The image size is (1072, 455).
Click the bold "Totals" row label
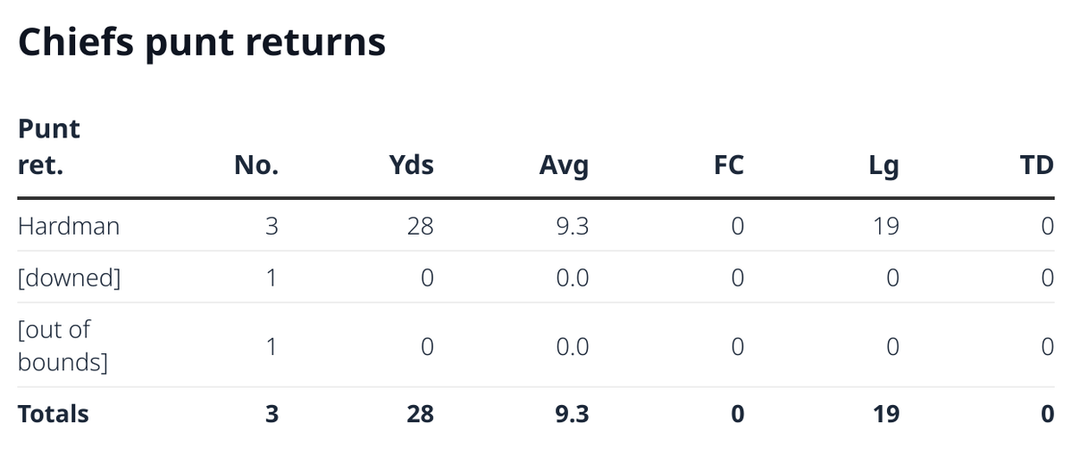(x=54, y=414)
